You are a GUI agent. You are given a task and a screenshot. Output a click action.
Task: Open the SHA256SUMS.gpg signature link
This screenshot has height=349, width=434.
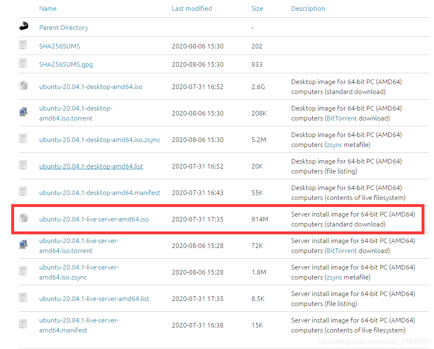[x=66, y=65]
